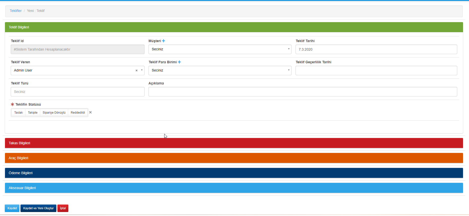The image size is (469, 216).
Task: Set status to Reddedildi
Action: click(x=78, y=113)
